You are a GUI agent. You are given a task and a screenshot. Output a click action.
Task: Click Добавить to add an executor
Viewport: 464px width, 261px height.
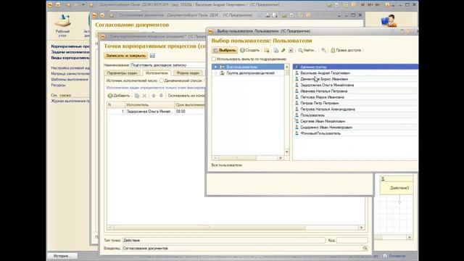pyautogui.click(x=119, y=96)
